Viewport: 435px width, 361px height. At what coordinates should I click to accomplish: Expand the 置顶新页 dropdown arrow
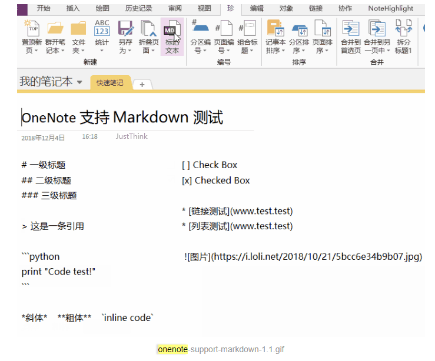[36, 51]
